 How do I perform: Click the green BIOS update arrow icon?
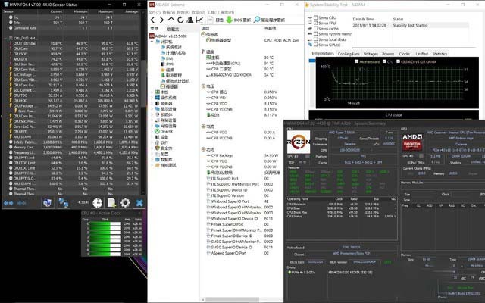pos(229,20)
